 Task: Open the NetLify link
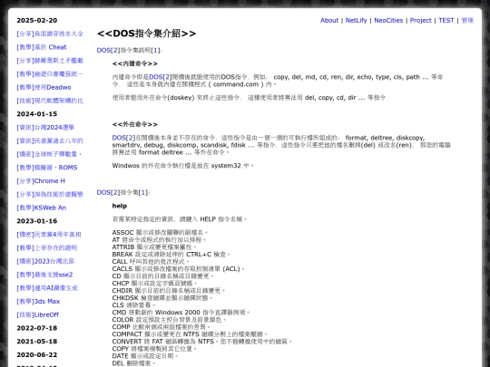(356, 20)
